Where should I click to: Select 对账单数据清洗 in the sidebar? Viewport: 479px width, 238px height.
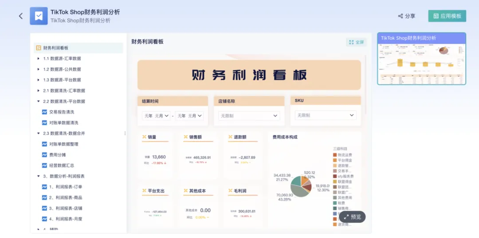coord(63,123)
